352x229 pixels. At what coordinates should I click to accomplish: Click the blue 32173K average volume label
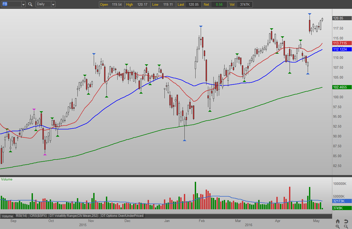coord(342,201)
